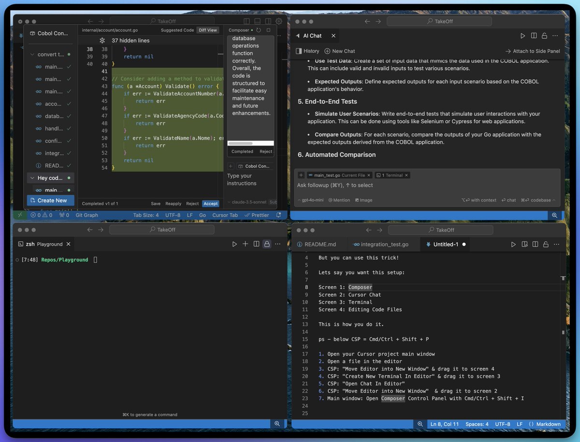Click split editor icon in Untitled-1 window
Image resolution: width=580 pixels, height=442 pixels.
(535, 244)
